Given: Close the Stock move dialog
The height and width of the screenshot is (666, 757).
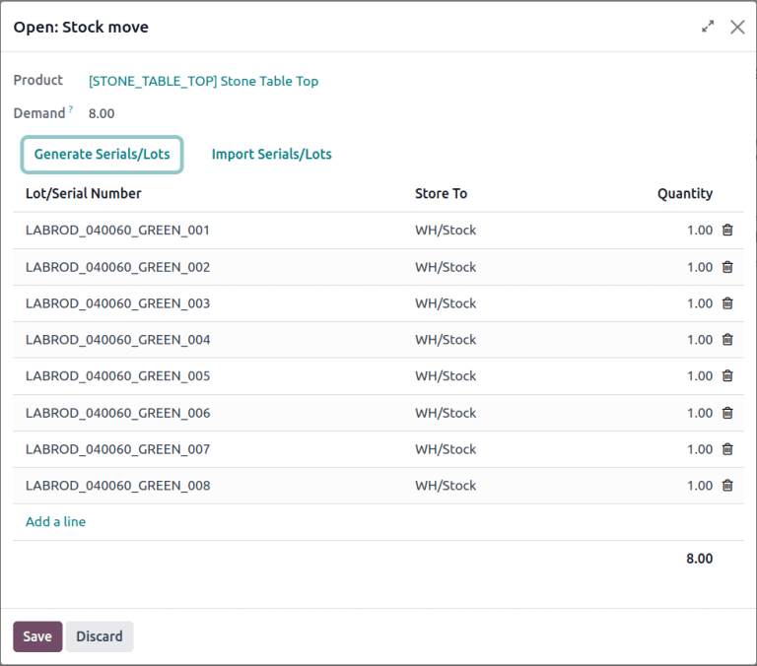Looking at the screenshot, I should (x=737, y=28).
